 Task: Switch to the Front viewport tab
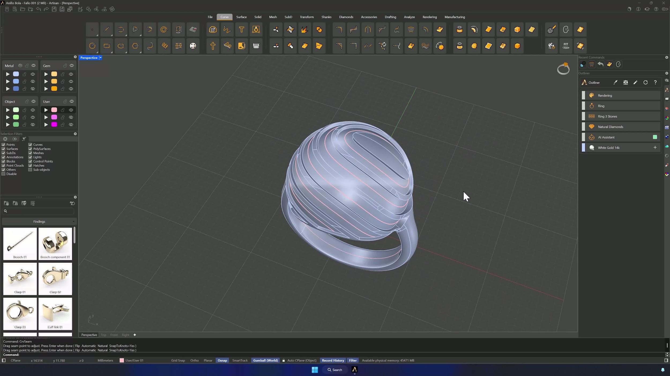pyautogui.click(x=114, y=335)
